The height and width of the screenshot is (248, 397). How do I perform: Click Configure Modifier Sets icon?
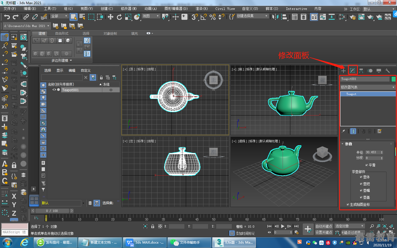[x=380, y=131]
